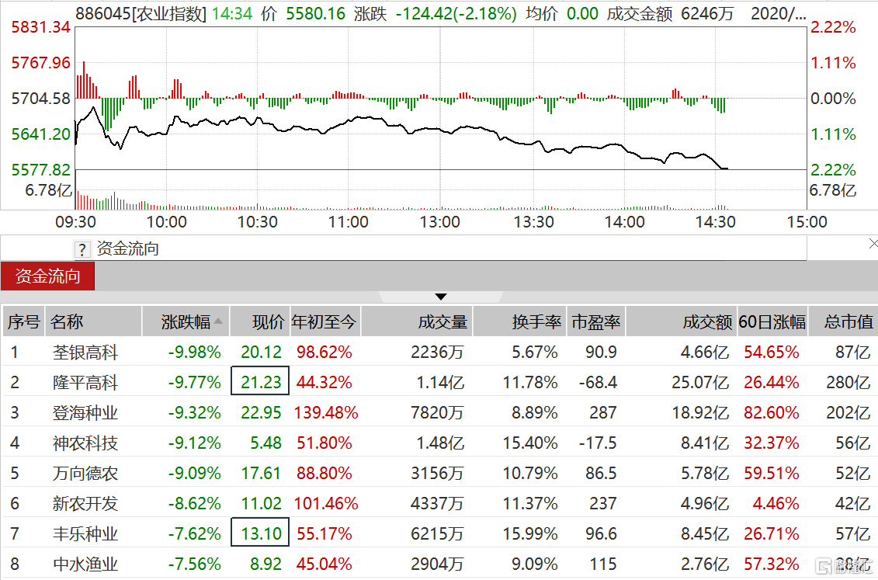This screenshot has height=580, width=878.
Task: Click change value -9.98%
Action: click(194, 353)
